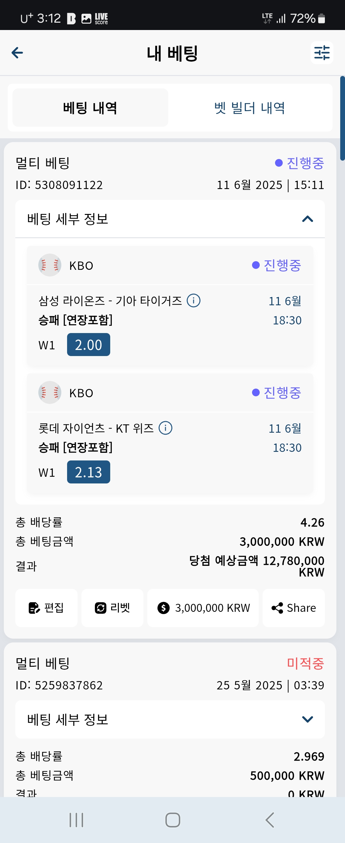Tap the back arrow icon
345x843 pixels.
[17, 52]
